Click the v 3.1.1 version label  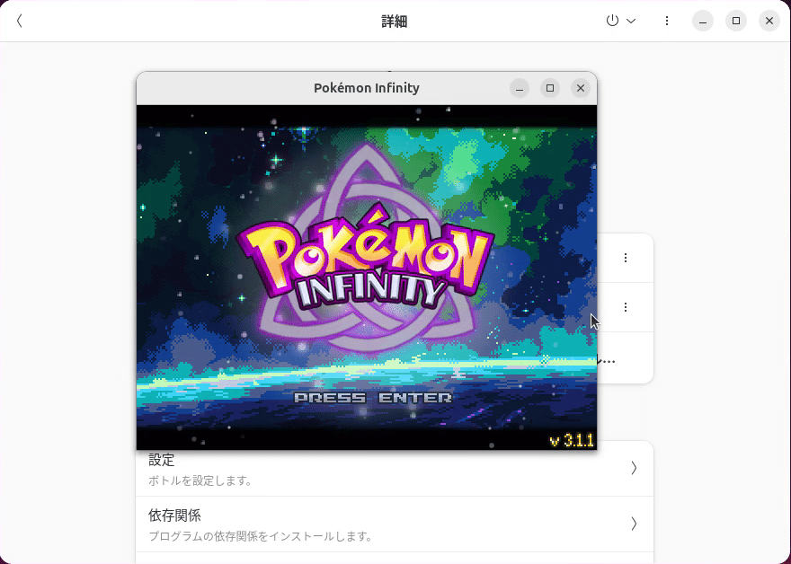pos(571,441)
